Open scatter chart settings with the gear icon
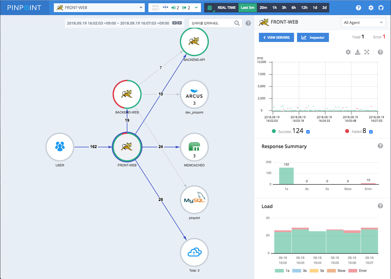The height and width of the screenshot is (279, 391). (348, 52)
